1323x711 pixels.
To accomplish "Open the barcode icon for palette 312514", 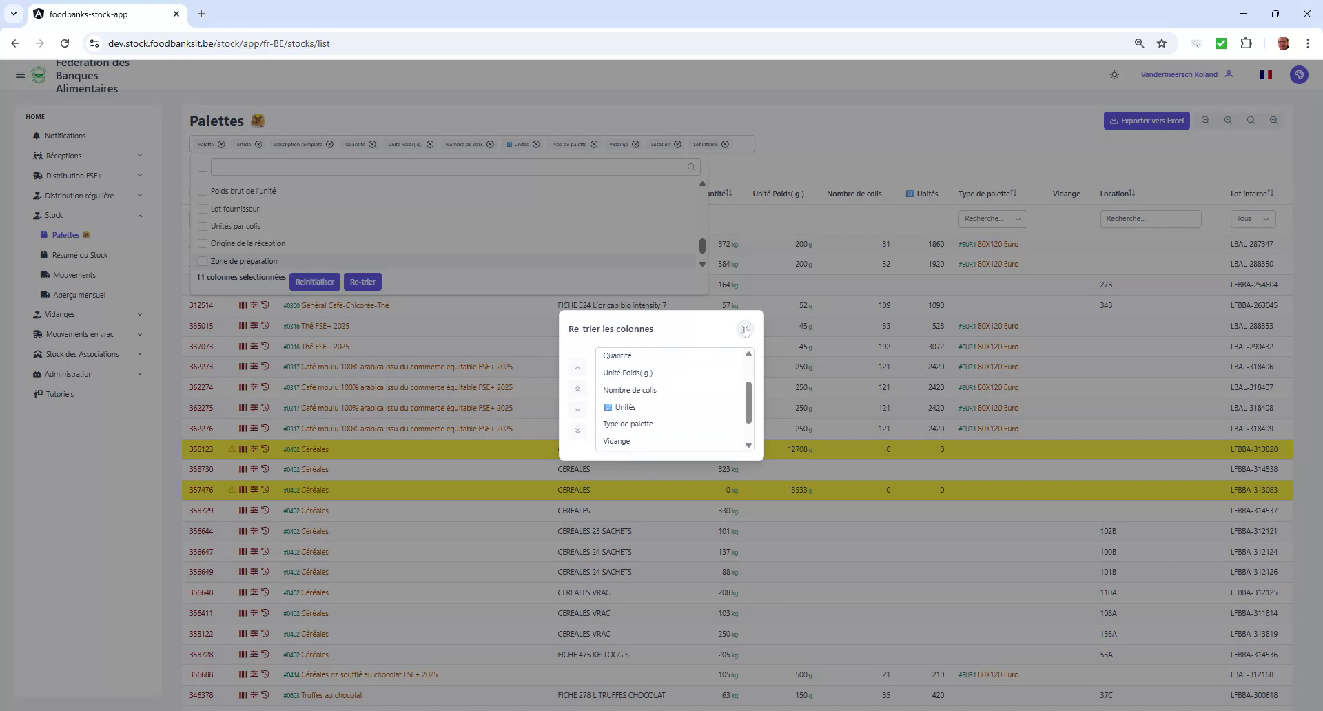I will (x=243, y=305).
